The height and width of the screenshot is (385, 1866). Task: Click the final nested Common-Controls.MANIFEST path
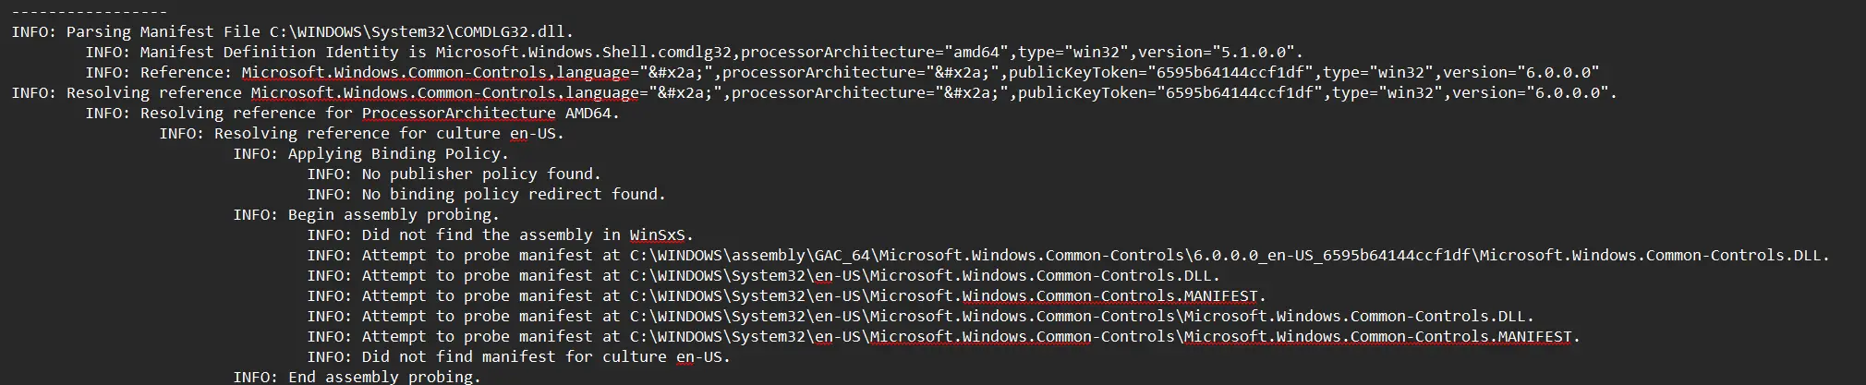1100,336
